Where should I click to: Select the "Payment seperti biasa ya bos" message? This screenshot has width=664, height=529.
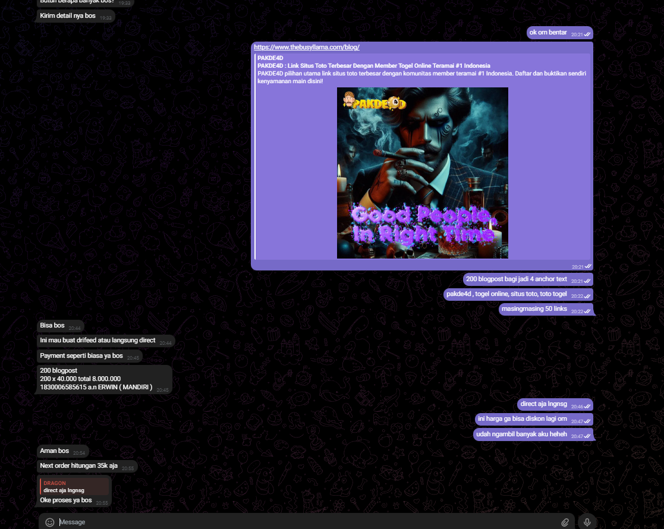point(81,356)
